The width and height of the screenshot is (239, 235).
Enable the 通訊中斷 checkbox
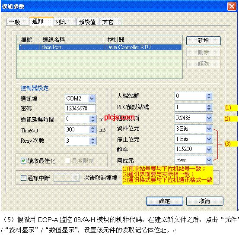click(23, 178)
